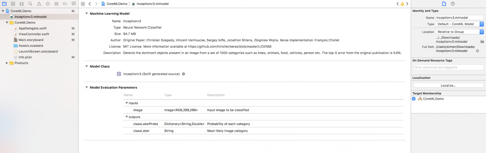This screenshot has height=153, width=486.
Task: Click the arrow next to Swift generated source
Action: [183, 74]
